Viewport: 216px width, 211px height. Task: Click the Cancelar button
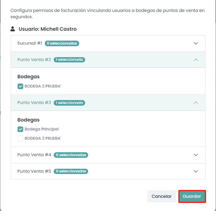tap(161, 196)
